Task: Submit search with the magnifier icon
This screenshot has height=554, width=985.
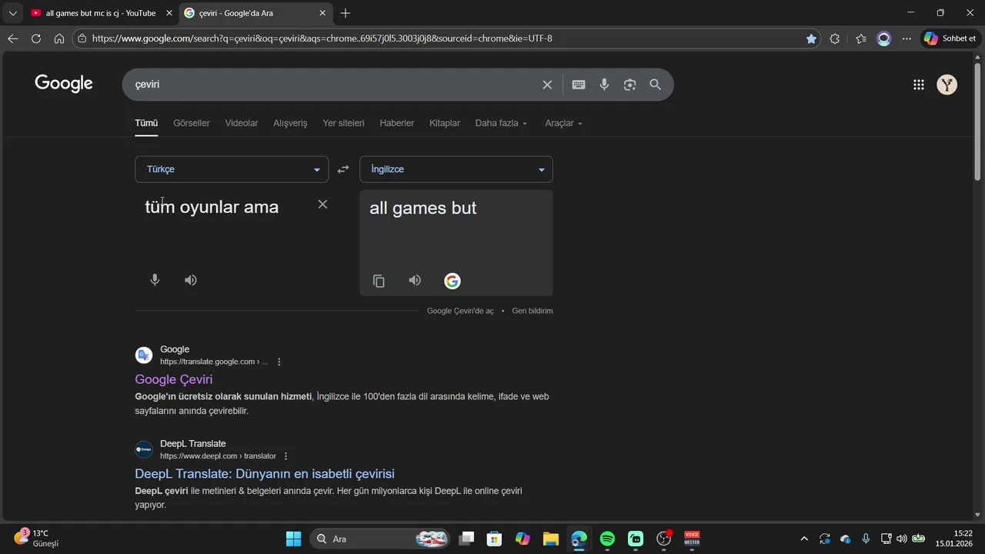Action: click(655, 85)
